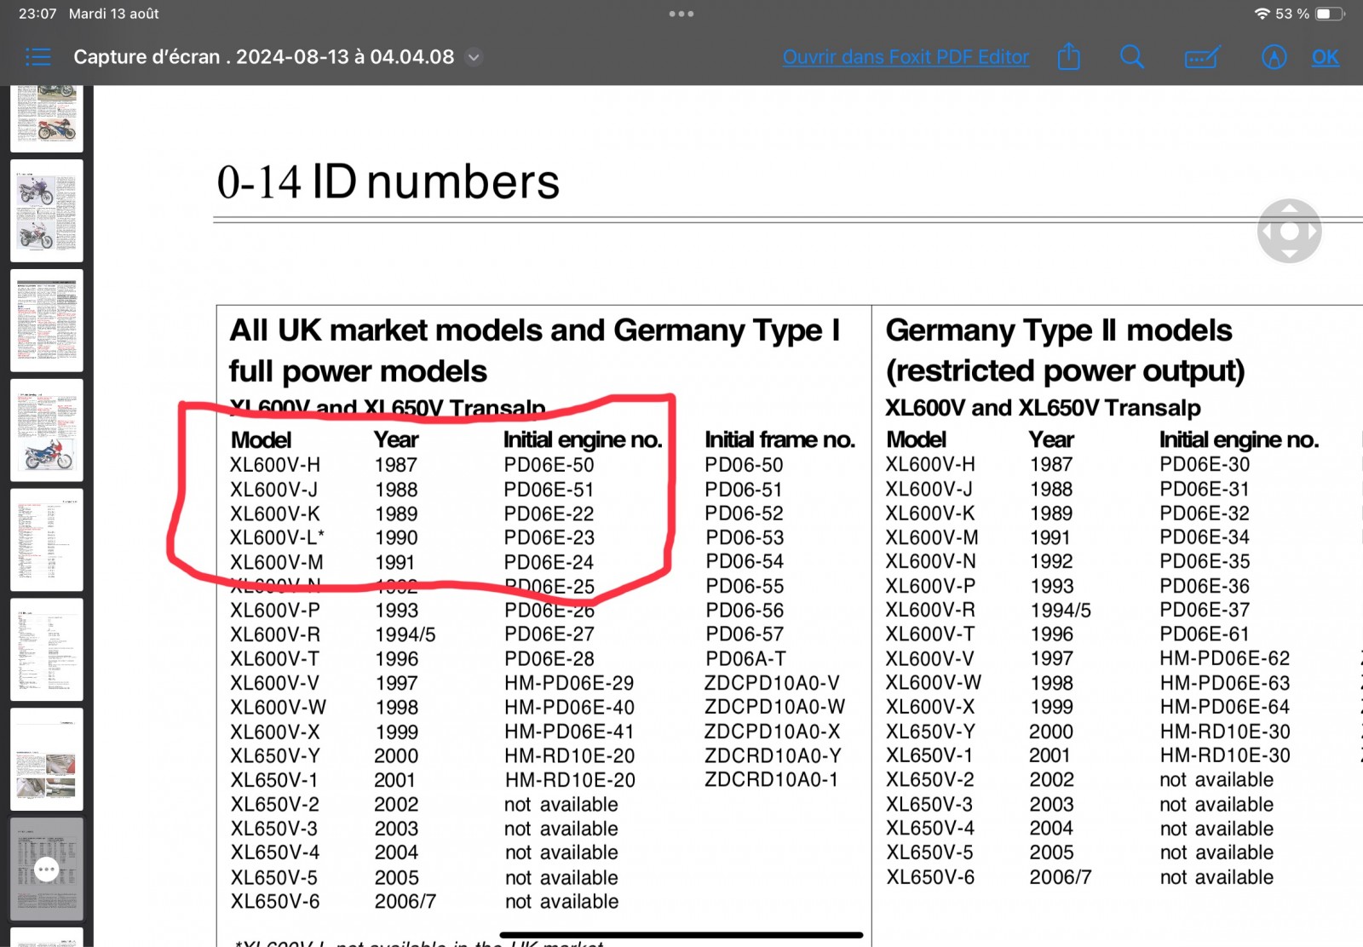
Task: Open the thumbnail with red text columns
Action: click(x=47, y=540)
